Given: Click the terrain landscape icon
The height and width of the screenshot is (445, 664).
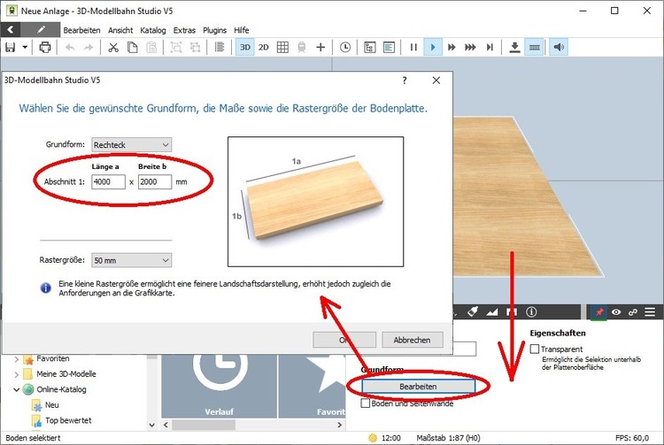Looking at the screenshot, I should [x=492, y=312].
